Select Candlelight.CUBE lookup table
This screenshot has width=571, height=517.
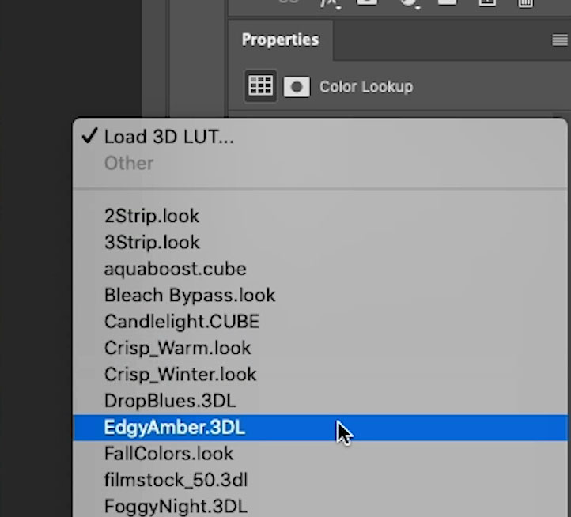tap(181, 322)
